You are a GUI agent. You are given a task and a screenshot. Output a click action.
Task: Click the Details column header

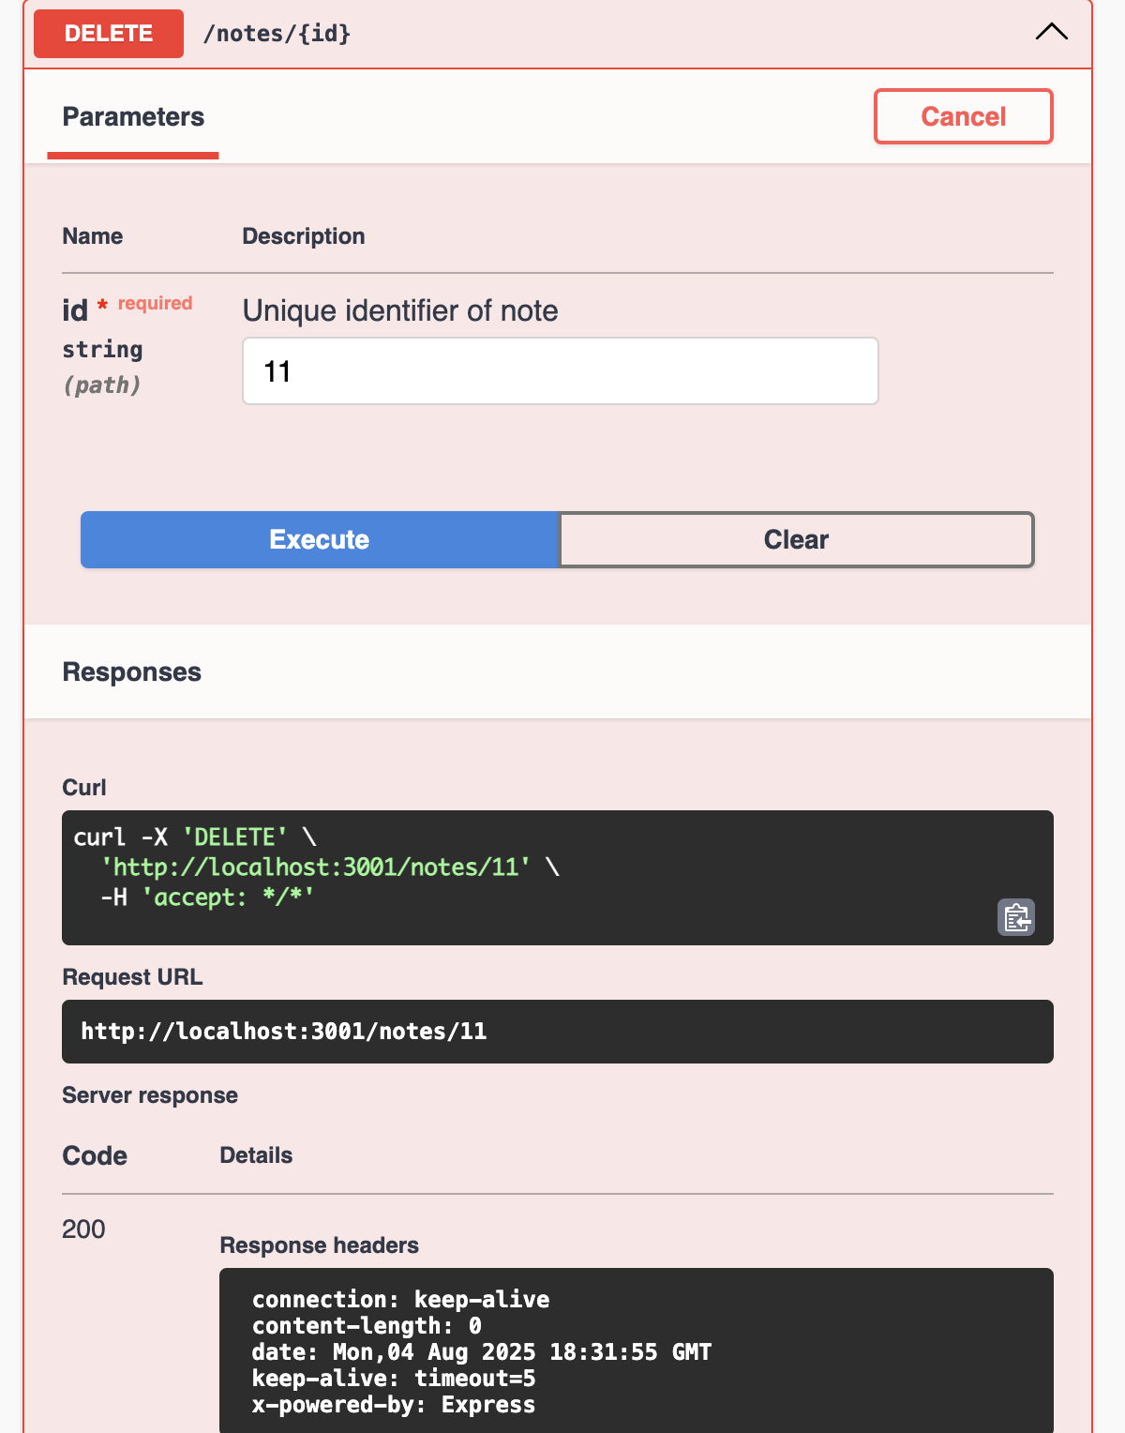256,1155
